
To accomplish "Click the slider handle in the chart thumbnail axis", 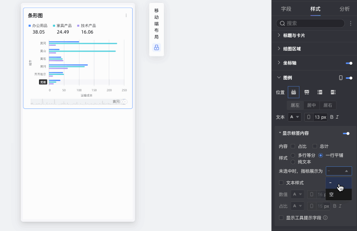I will point(124,102).
